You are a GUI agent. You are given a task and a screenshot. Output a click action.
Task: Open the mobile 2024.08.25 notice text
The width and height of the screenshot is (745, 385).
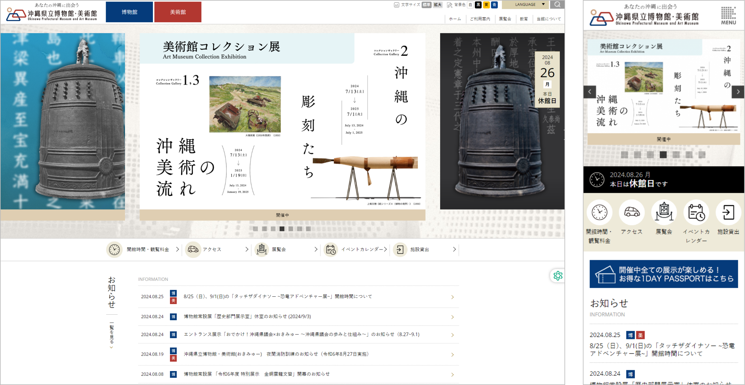(x=662, y=350)
